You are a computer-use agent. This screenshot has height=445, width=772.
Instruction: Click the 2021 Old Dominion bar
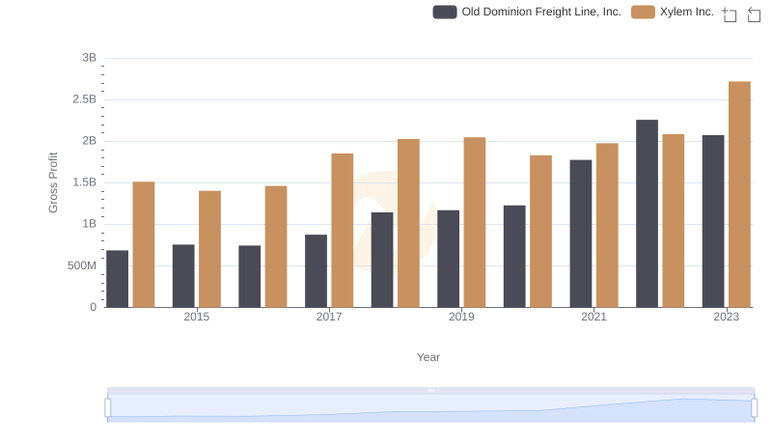[x=581, y=234]
